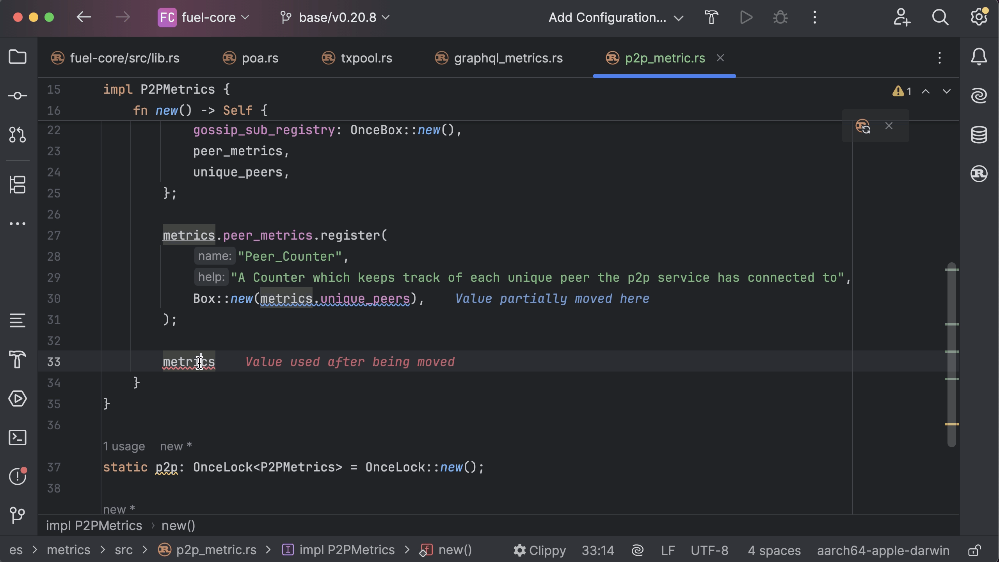
Task: Open the Structure tool window
Action: [x=18, y=185]
